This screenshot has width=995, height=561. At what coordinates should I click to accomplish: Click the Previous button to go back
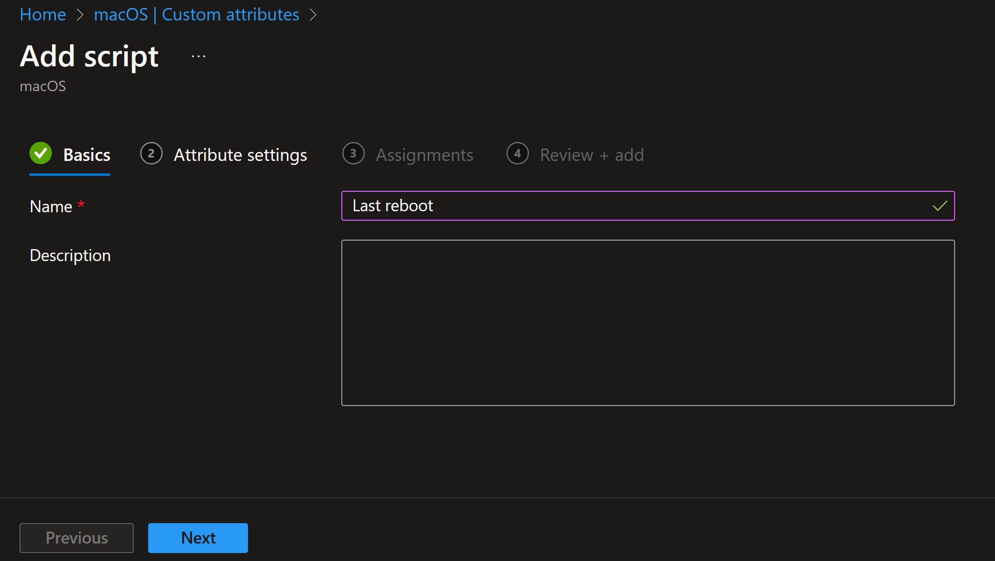coord(76,538)
